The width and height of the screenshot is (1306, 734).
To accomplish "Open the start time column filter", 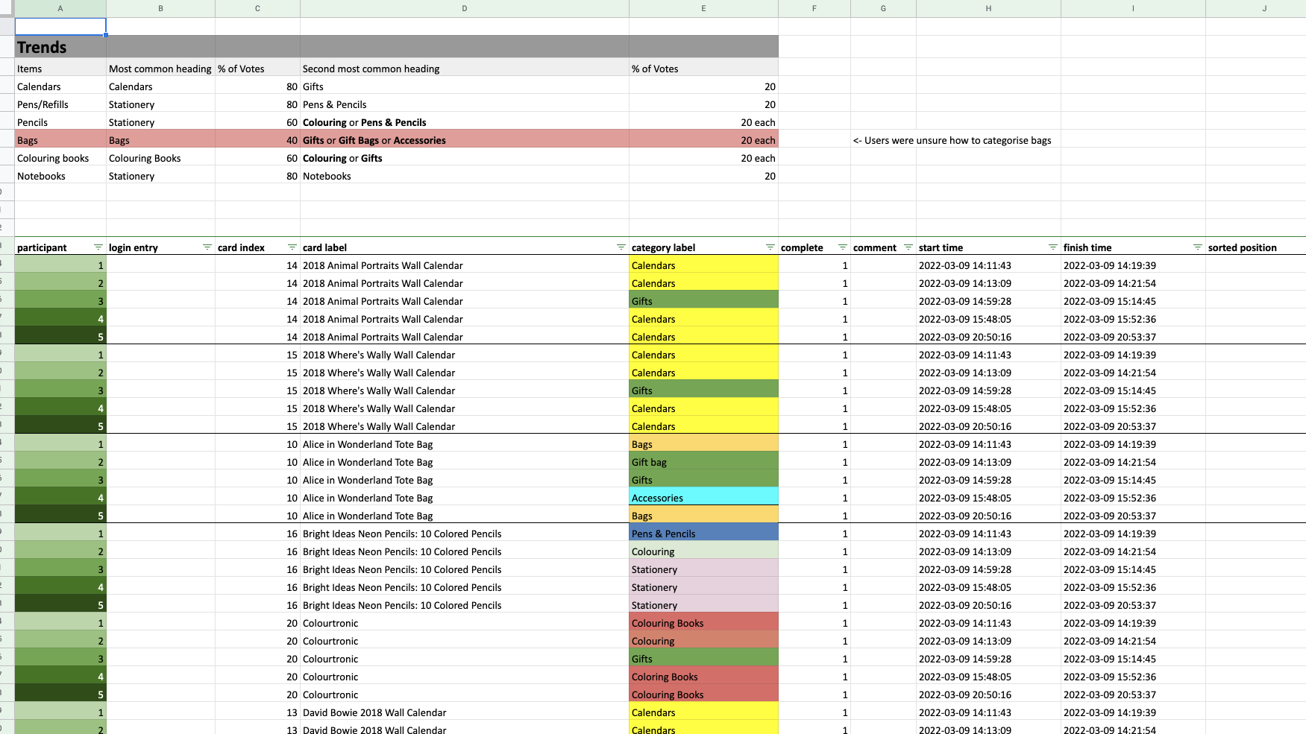I will (1053, 247).
